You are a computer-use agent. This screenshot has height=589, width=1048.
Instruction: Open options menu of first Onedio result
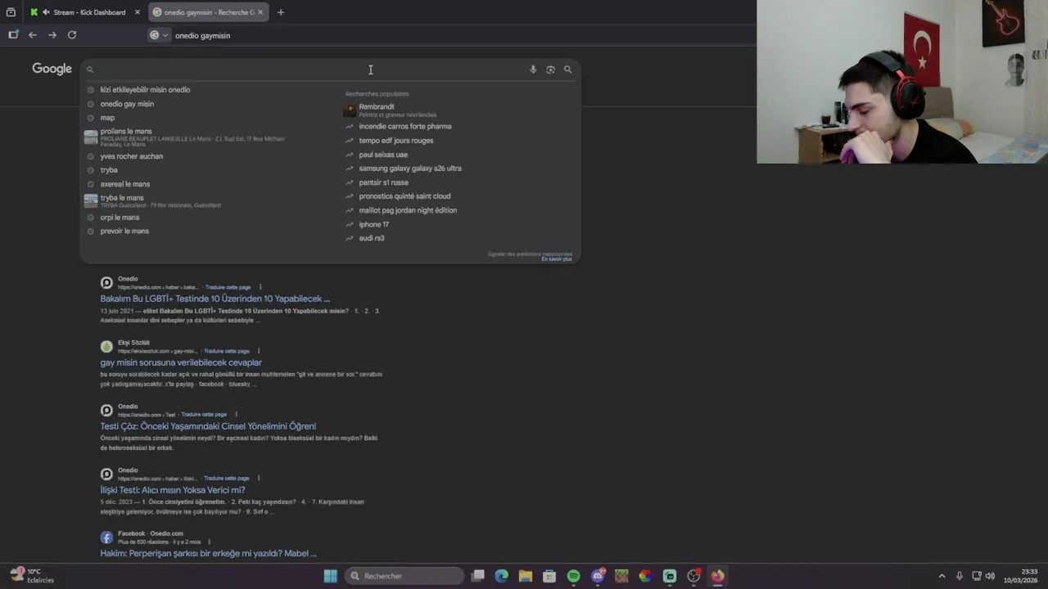(x=260, y=287)
